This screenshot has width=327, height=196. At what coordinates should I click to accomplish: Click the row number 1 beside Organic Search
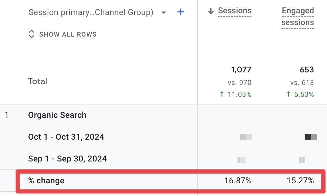click(6, 115)
